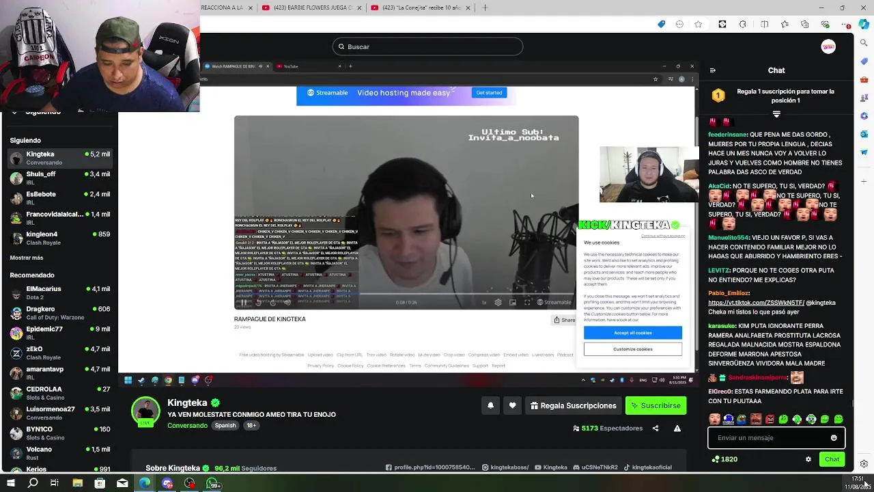Open zEkO recommended channel
Screen dimensions: 874x492
(59, 353)
